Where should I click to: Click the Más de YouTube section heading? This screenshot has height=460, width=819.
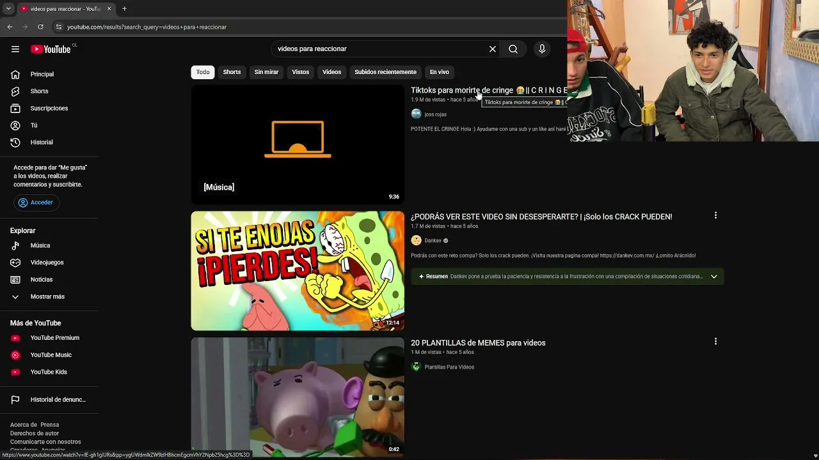[x=36, y=323]
